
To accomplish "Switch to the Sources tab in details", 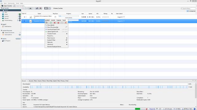I will 31,81.
